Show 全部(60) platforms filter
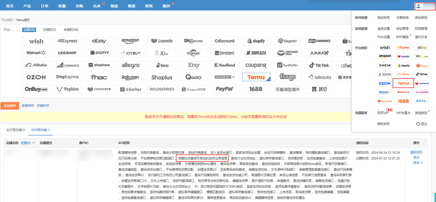This screenshot has width=436, height=202. [x=29, y=30]
